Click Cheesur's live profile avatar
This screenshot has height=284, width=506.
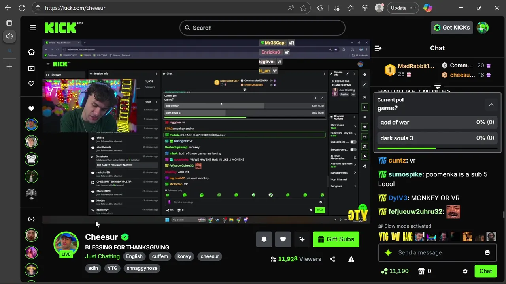[66, 245]
